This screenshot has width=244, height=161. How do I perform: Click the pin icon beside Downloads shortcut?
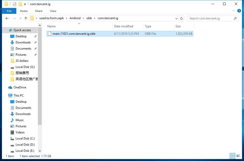click(35, 42)
